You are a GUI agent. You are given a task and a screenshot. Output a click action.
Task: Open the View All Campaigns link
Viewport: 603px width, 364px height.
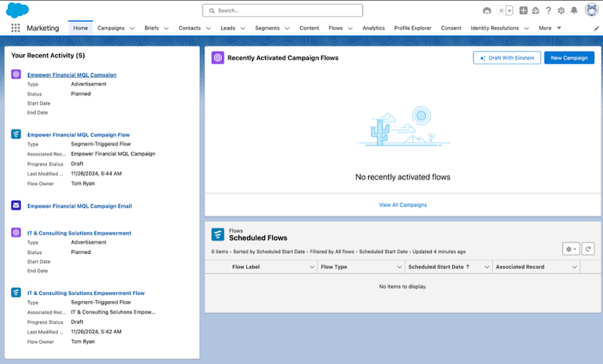(x=402, y=205)
